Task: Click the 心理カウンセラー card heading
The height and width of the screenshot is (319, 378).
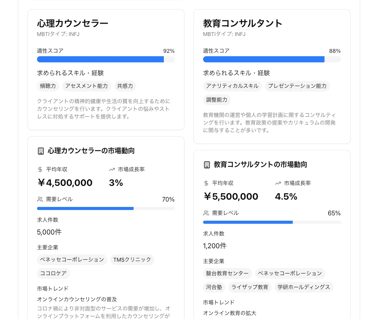Action: point(73,23)
